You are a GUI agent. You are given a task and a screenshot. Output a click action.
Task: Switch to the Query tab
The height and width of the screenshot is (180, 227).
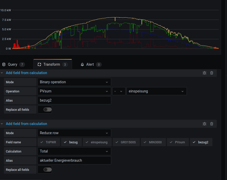pos(13,65)
